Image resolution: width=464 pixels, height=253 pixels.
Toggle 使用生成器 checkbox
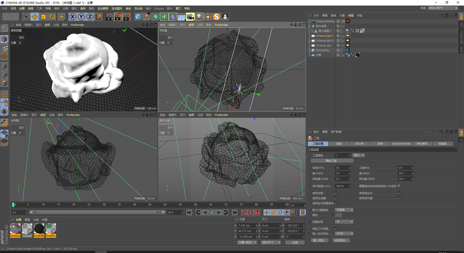[x=336, y=198]
